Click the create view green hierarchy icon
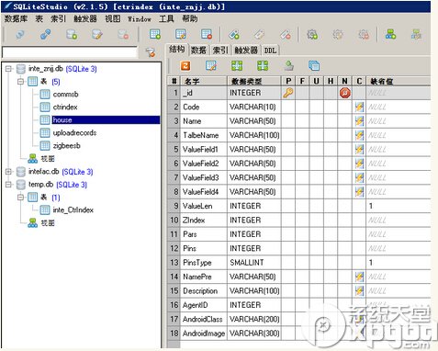Image resolution: width=438 pixels, height=351 pixels. click(x=390, y=34)
